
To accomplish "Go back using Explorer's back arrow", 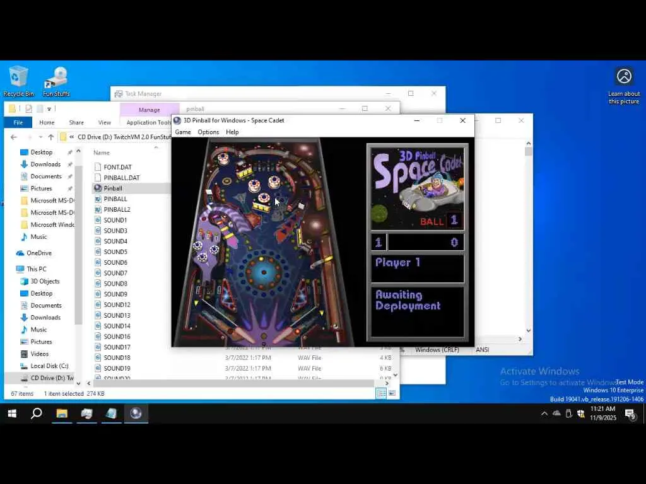I will [14, 137].
